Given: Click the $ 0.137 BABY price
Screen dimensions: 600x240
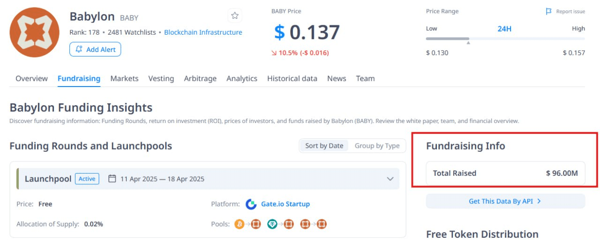Looking at the screenshot, I should click(307, 32).
